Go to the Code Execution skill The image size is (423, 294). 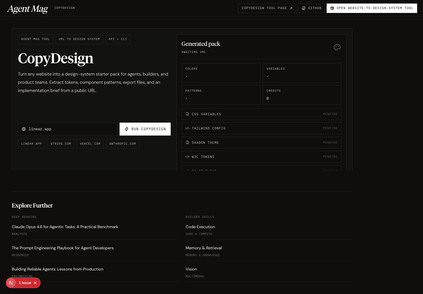click(200, 227)
